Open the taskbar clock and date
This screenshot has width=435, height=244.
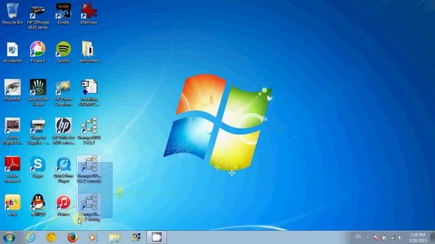pos(417,238)
